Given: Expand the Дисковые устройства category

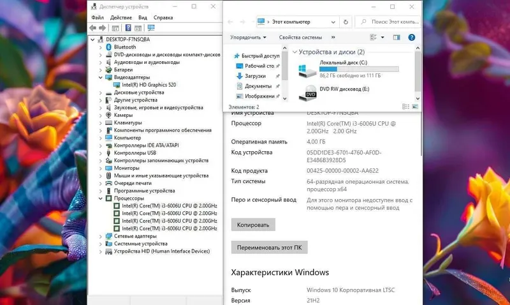Looking at the screenshot, I should pos(101,93).
